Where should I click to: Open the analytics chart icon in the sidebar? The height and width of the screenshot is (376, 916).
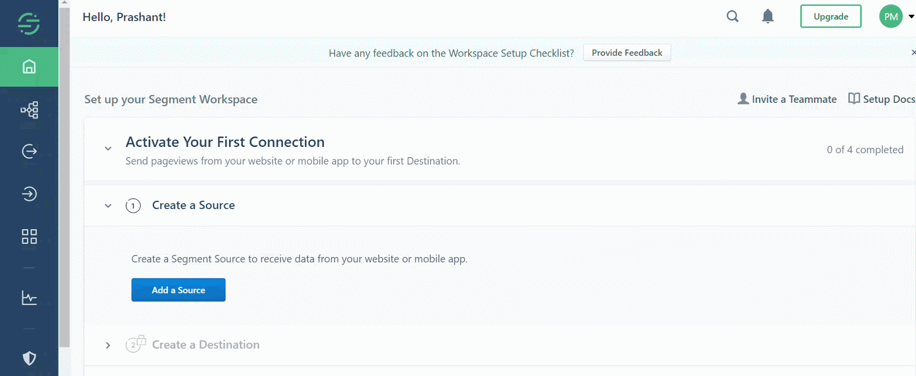29,298
